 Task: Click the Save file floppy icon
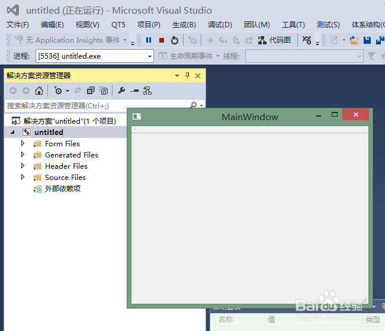point(367,40)
